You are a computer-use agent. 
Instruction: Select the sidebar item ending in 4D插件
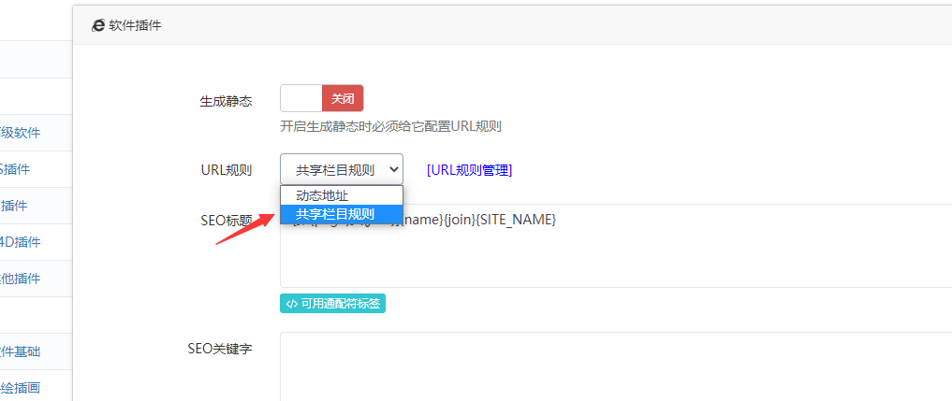click(x=21, y=242)
